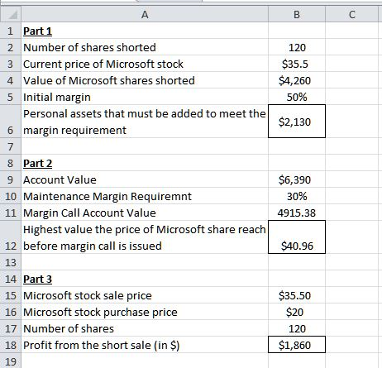Click the 'Part 2' heading cell
Image resolution: width=382 pixels, height=368 pixels.
point(145,163)
